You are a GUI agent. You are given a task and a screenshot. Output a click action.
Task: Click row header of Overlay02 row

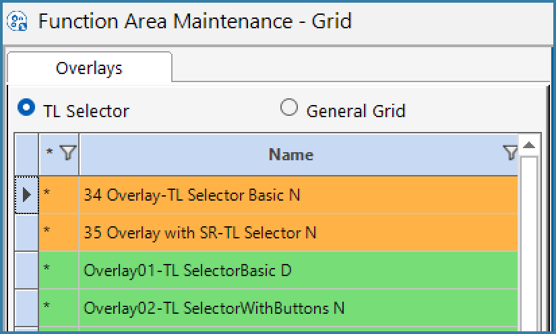(26, 308)
